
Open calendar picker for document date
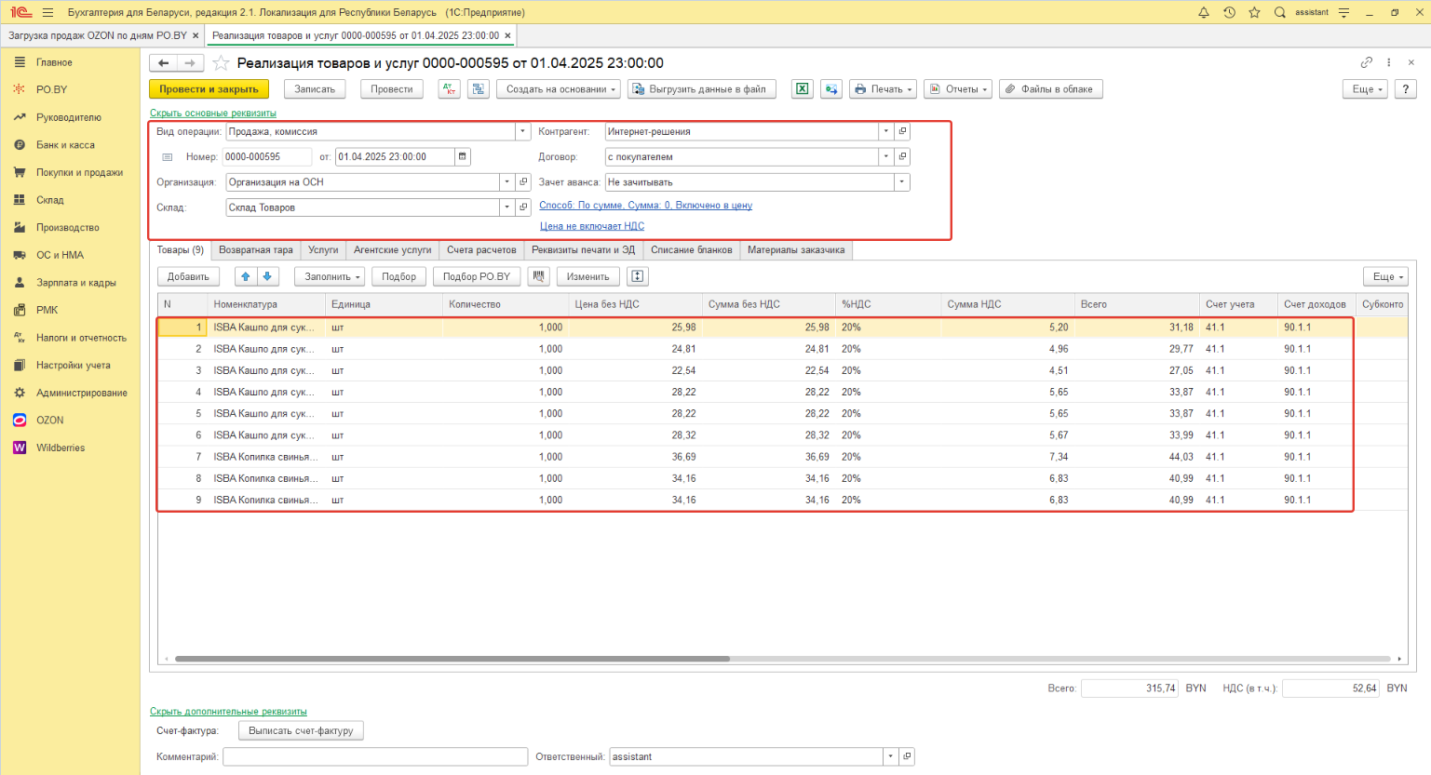click(x=463, y=156)
